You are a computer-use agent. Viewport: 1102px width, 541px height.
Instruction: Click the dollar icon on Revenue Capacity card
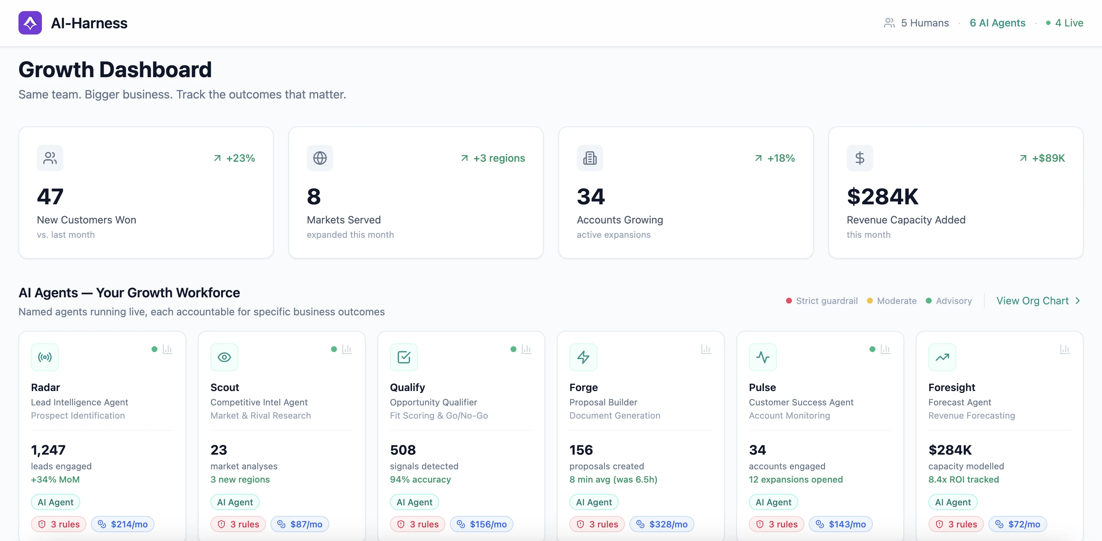860,158
